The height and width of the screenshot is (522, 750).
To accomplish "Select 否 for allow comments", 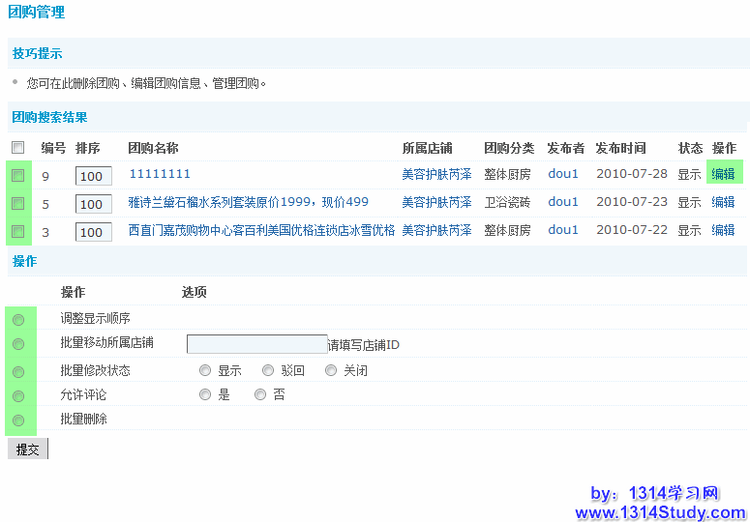I will pos(259,394).
